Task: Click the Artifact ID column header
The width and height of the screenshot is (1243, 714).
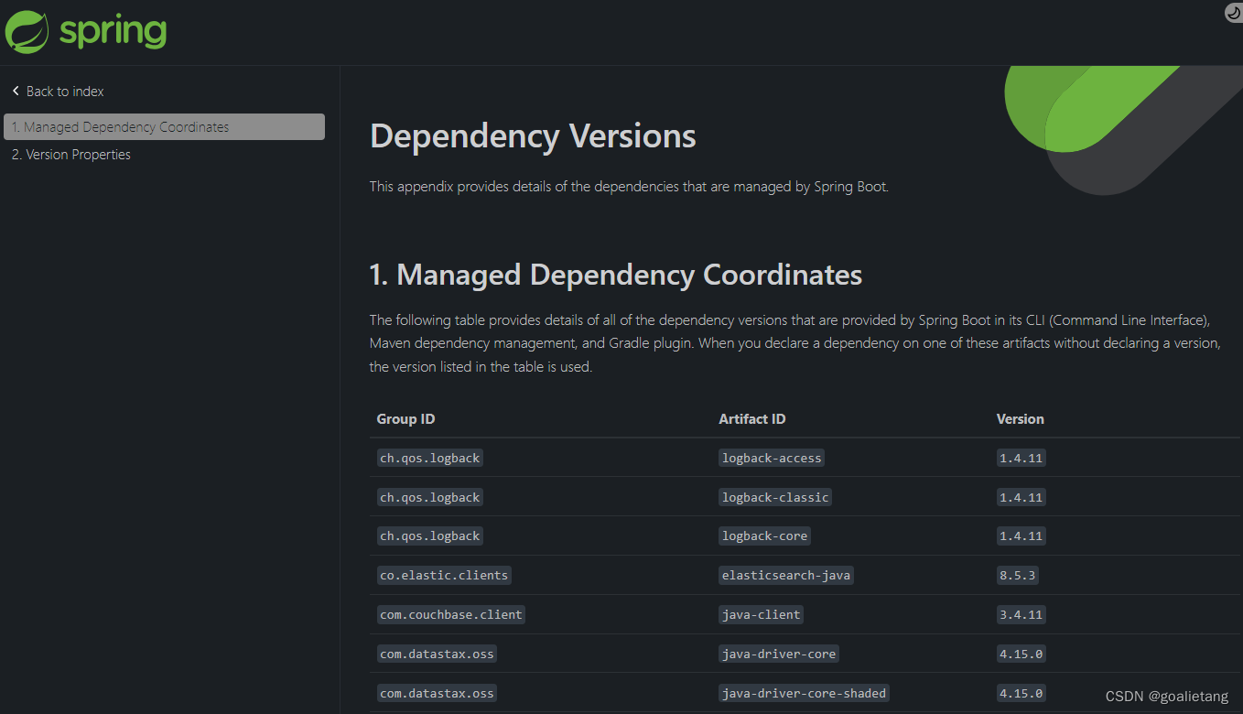Action: click(x=752, y=419)
